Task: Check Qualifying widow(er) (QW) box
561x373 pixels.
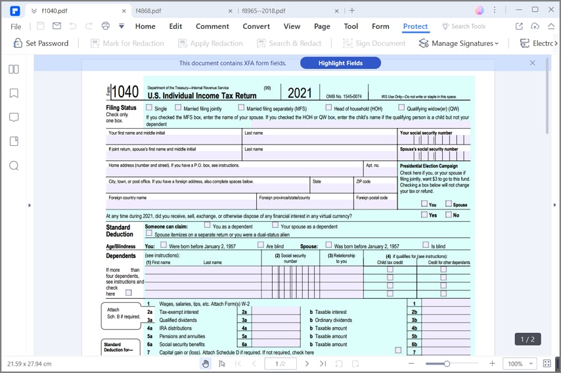Action: pos(401,107)
